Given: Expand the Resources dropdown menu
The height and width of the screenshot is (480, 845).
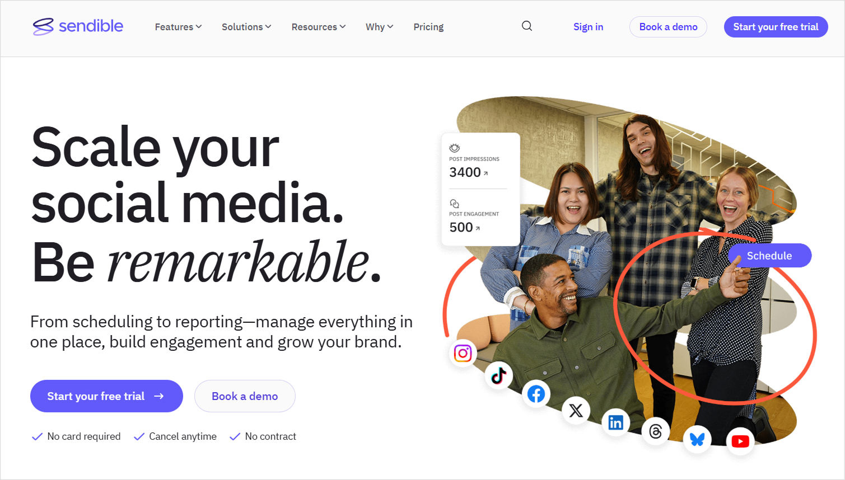Looking at the screenshot, I should click(319, 27).
